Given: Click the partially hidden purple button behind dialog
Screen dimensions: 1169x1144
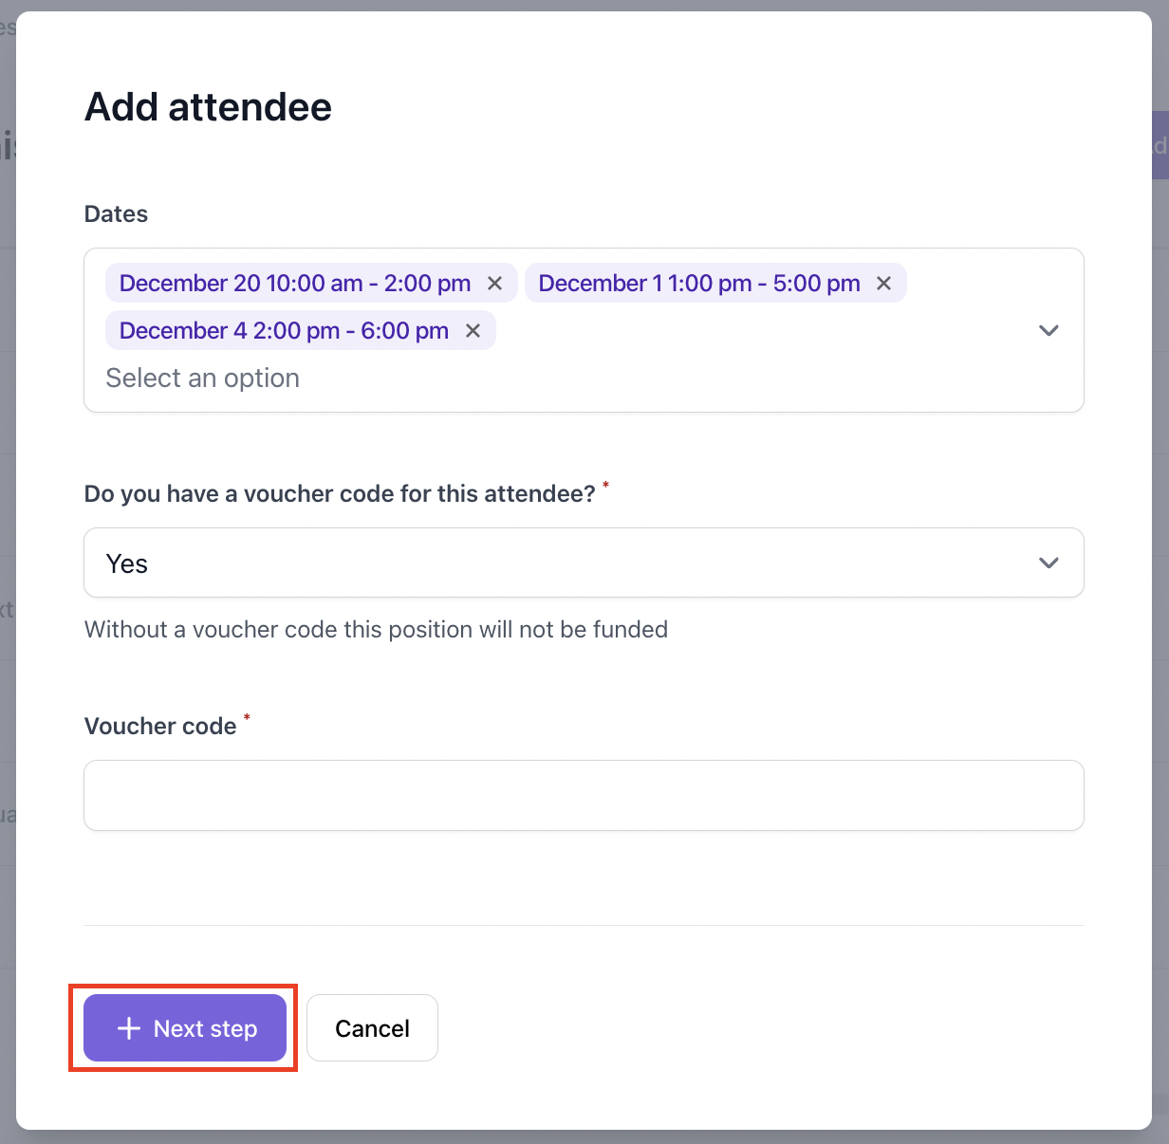Looking at the screenshot, I should point(1160,146).
